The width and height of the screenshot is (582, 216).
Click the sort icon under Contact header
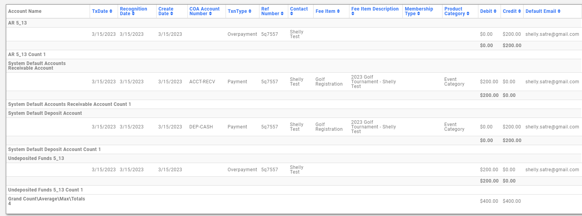292,14
